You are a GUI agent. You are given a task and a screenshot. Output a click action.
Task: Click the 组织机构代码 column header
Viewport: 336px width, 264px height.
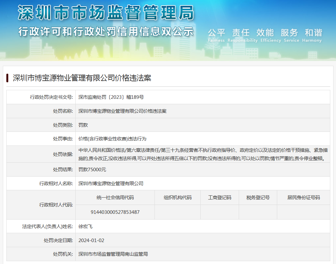(177, 198)
